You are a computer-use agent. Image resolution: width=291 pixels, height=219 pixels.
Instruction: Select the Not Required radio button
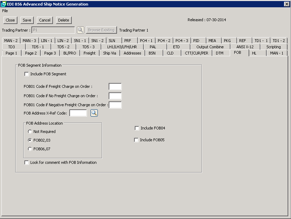[x=30, y=132]
